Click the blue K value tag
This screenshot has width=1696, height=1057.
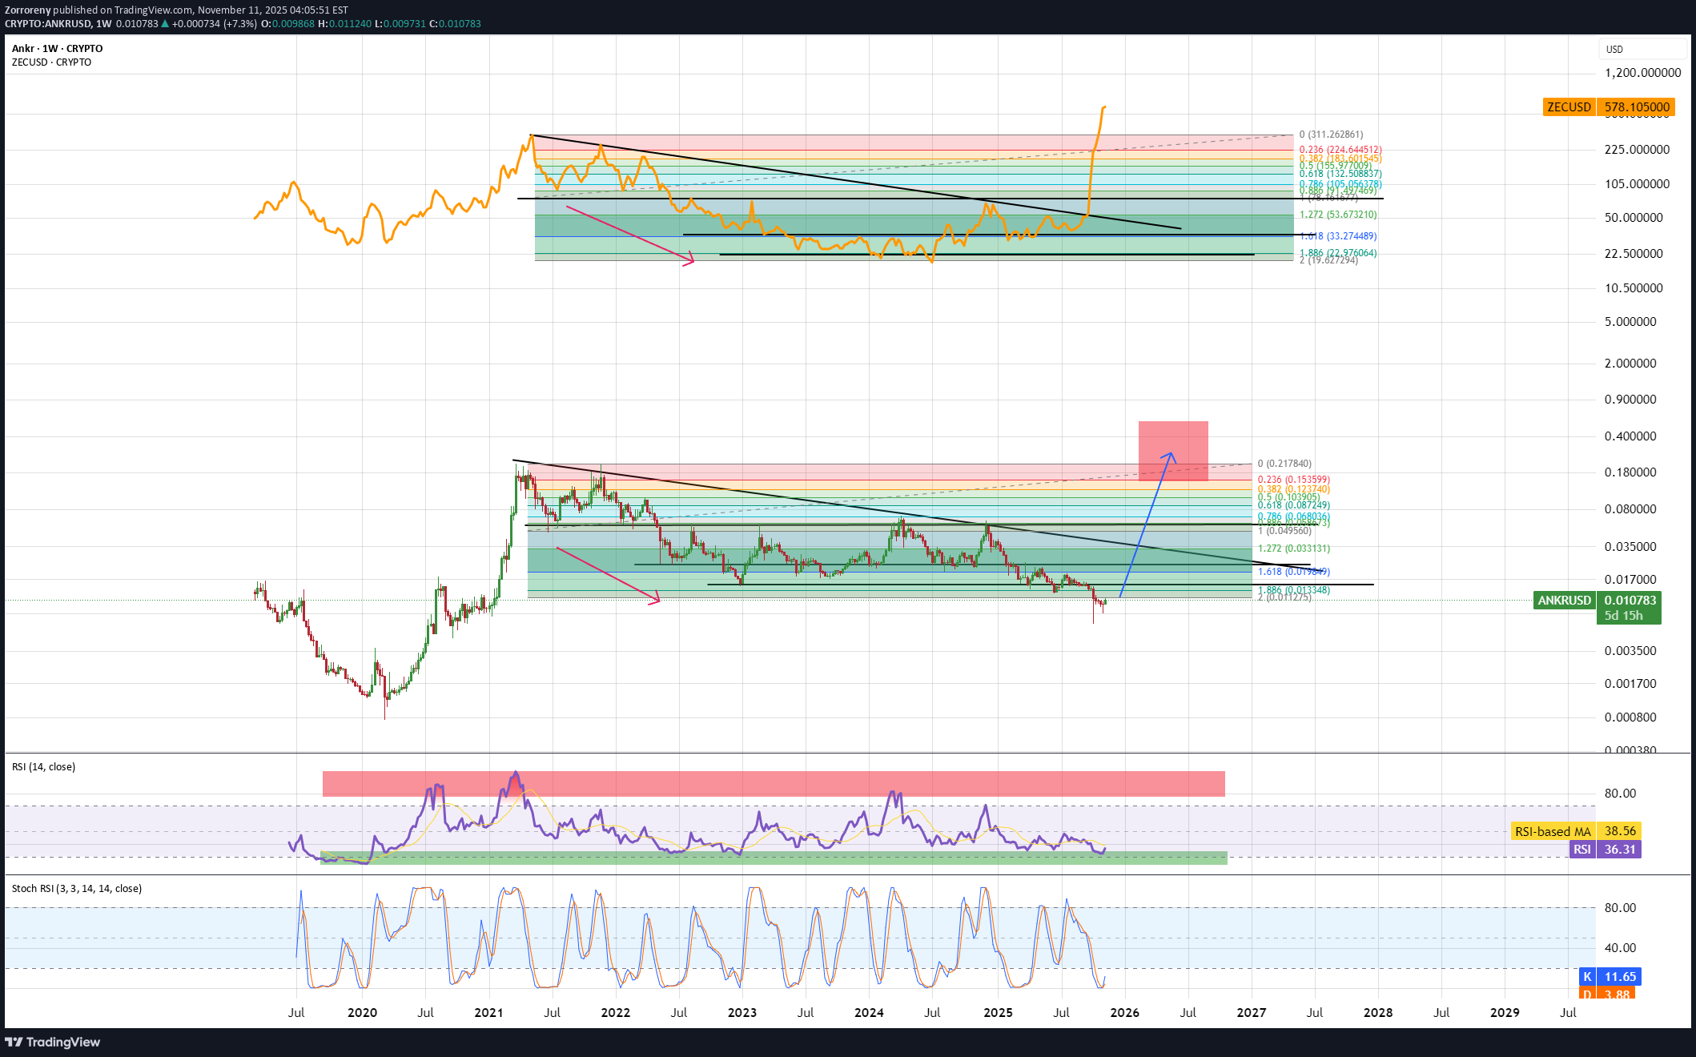tap(1610, 976)
